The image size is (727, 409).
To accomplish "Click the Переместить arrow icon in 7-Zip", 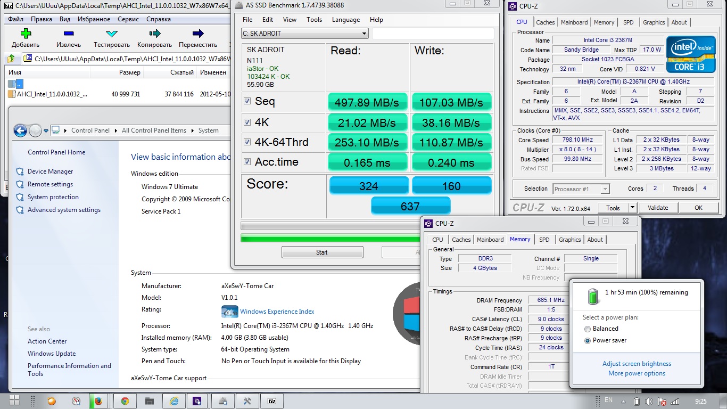I will pos(198,34).
